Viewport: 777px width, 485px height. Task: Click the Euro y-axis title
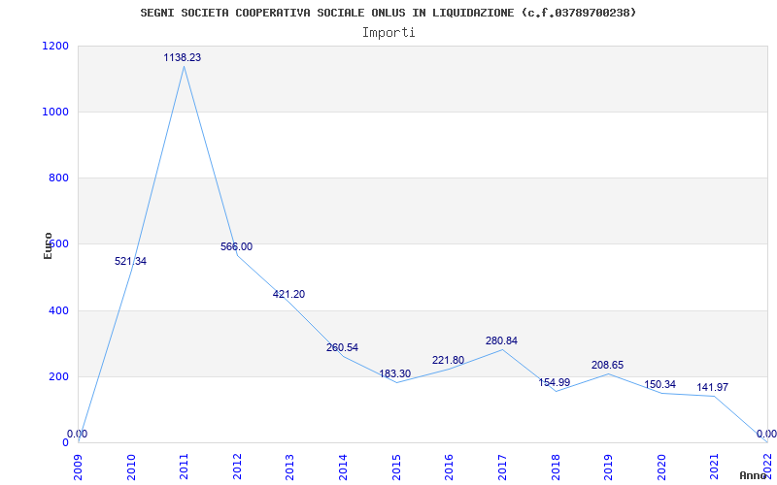48,246
